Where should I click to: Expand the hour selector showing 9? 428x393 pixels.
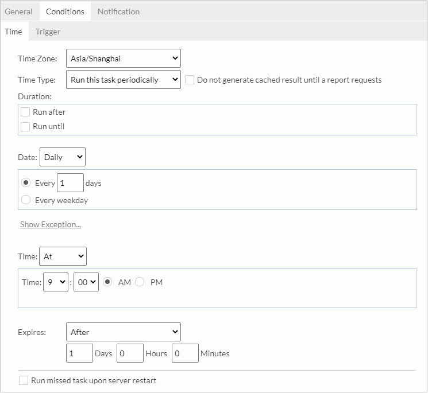point(56,282)
